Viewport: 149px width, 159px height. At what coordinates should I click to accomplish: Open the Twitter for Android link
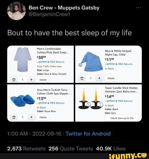click(88, 134)
